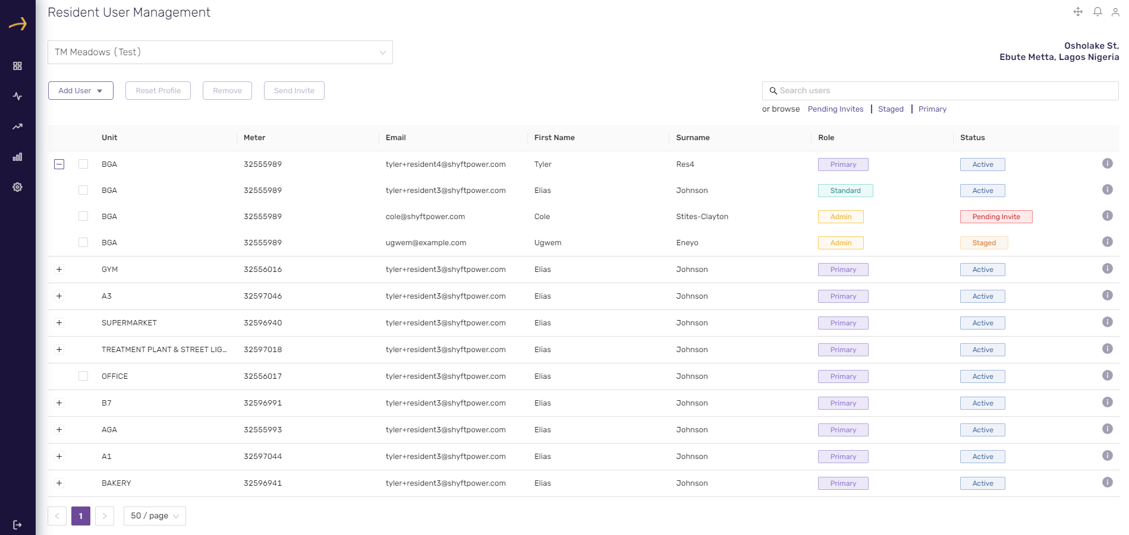Click info icon for OFFICE row

click(x=1108, y=375)
